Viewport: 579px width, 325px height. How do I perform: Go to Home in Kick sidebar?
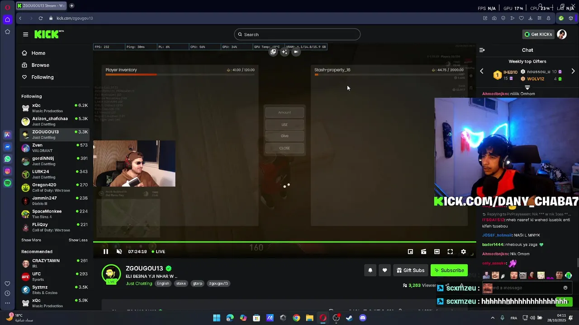coord(38,53)
